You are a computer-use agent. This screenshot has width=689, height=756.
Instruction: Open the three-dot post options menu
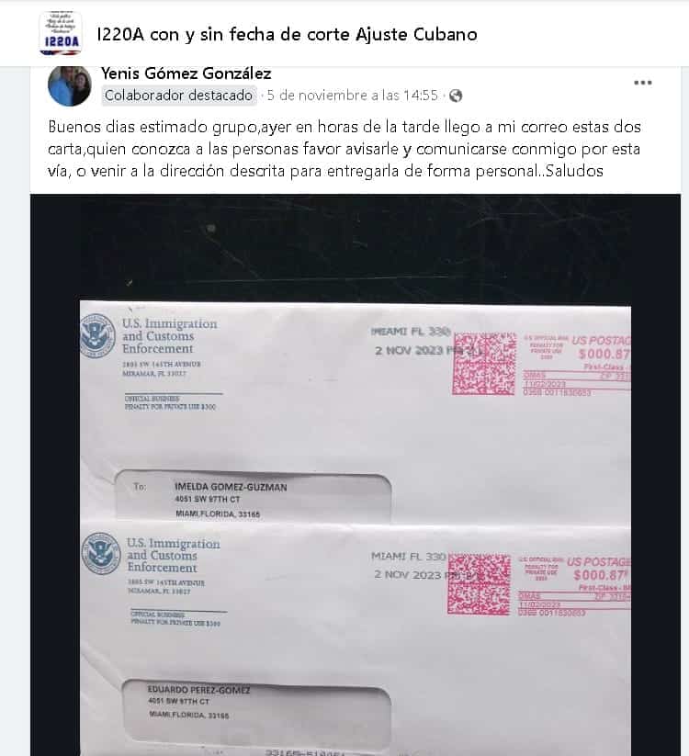[643, 83]
